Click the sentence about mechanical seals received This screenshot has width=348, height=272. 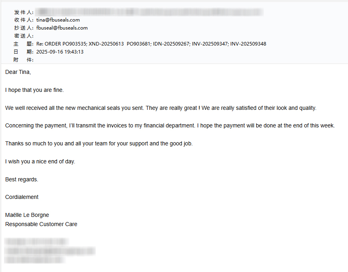(160, 108)
